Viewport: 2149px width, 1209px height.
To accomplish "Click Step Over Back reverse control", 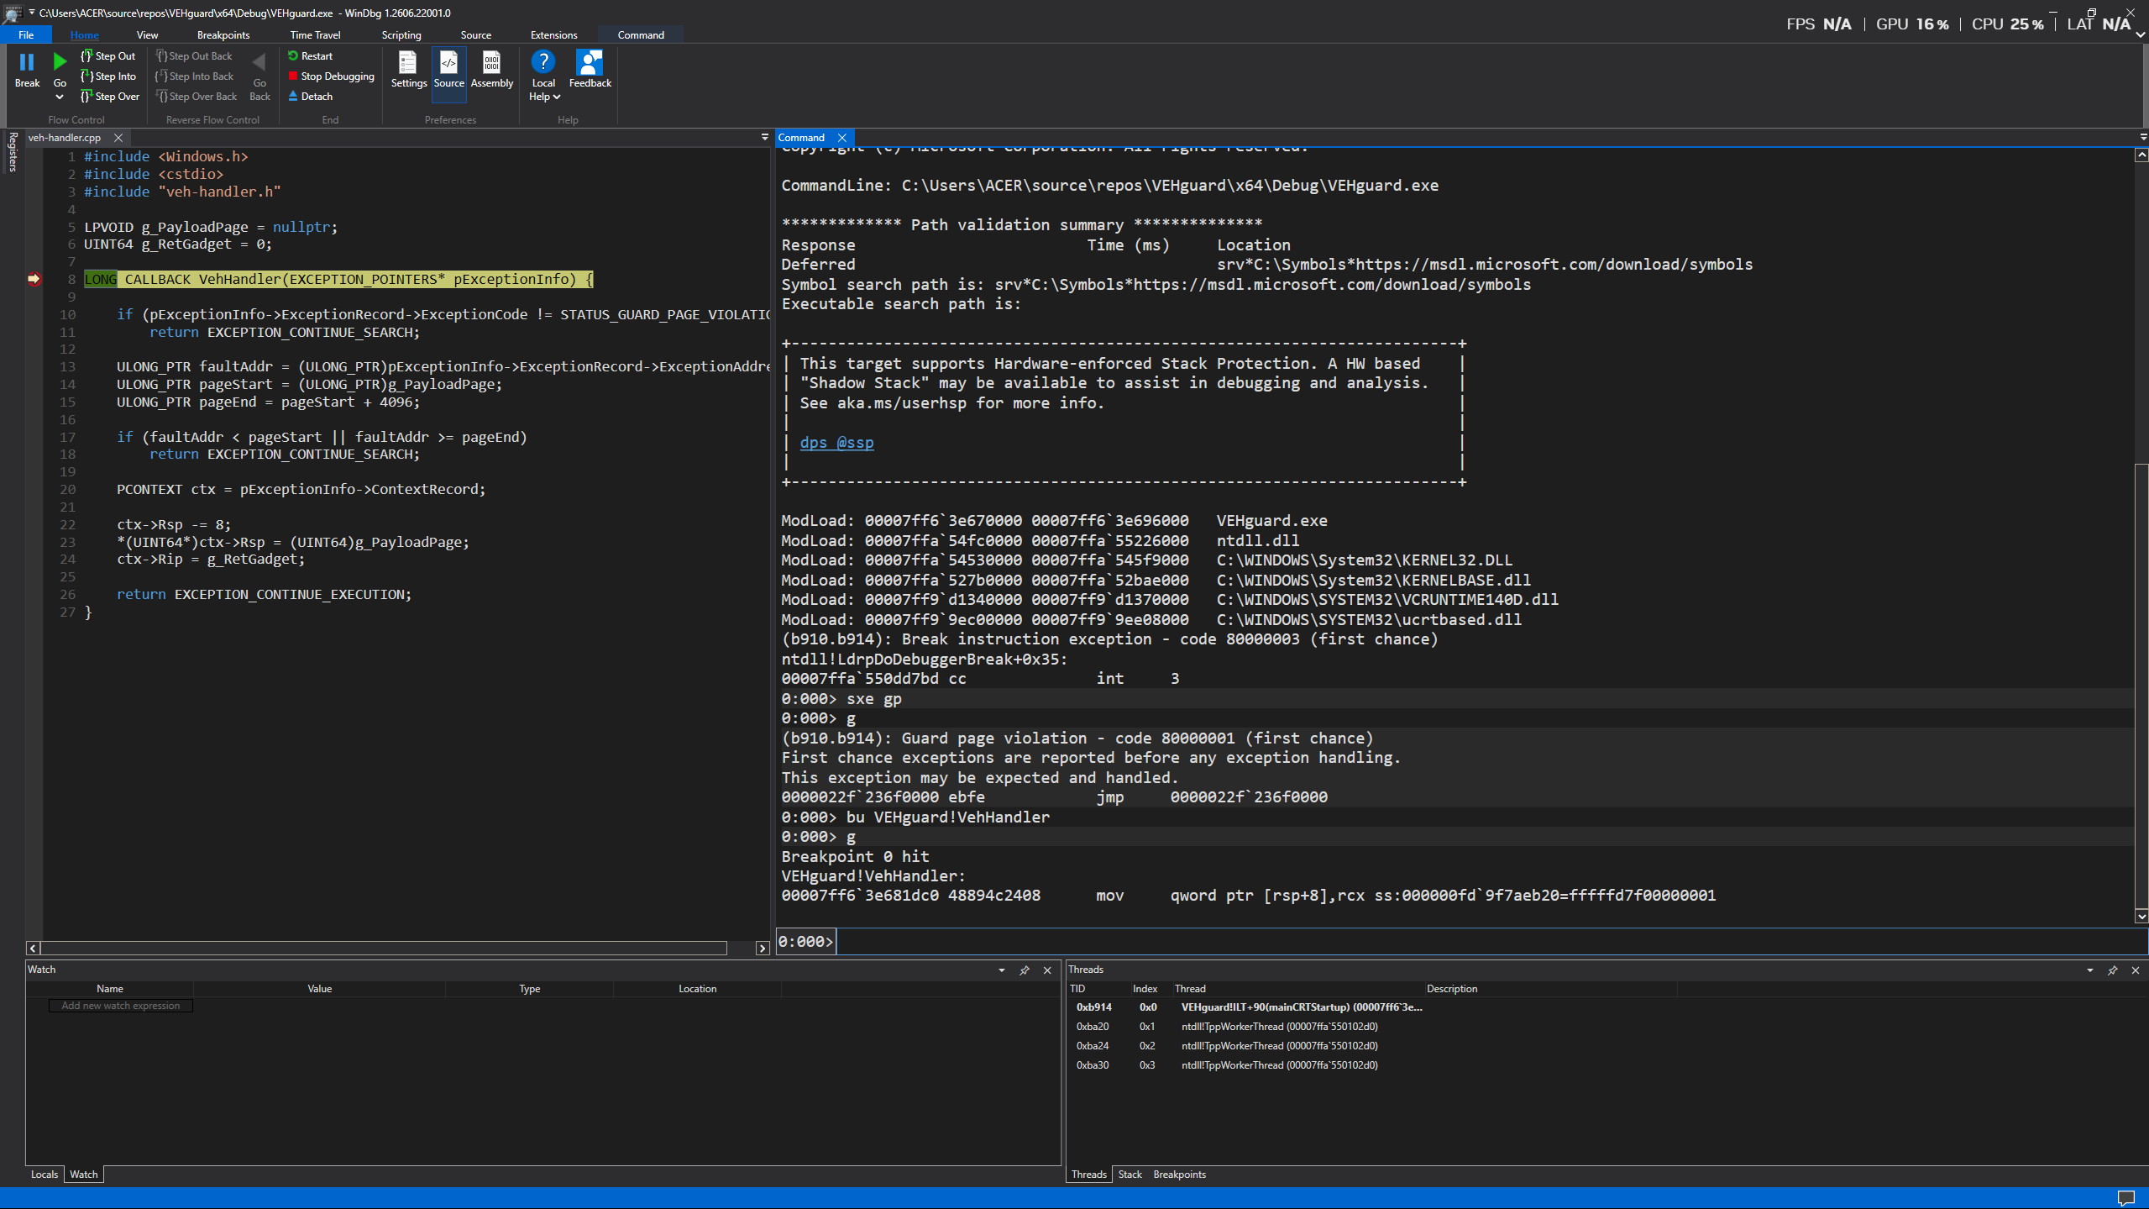I will (197, 97).
